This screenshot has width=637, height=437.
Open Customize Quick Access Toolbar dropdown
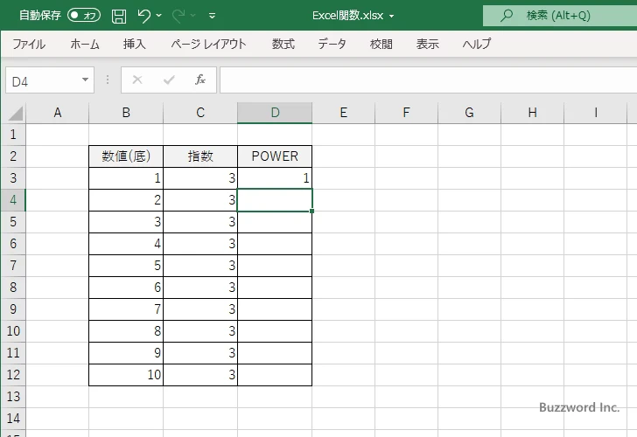coord(212,16)
